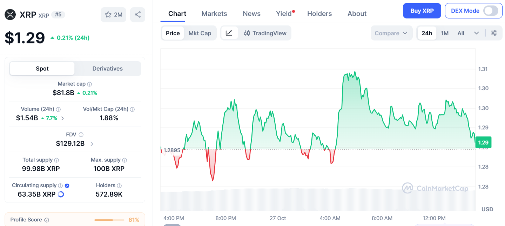
Task: Click the 63.35B XRP circulating value
Action: (x=37, y=194)
